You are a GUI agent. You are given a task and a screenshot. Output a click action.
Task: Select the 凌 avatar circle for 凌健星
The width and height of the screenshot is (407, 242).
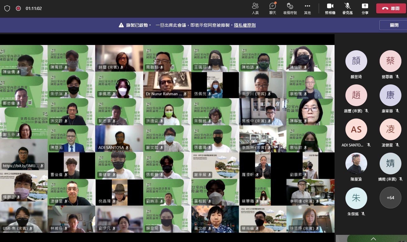[x=391, y=129]
